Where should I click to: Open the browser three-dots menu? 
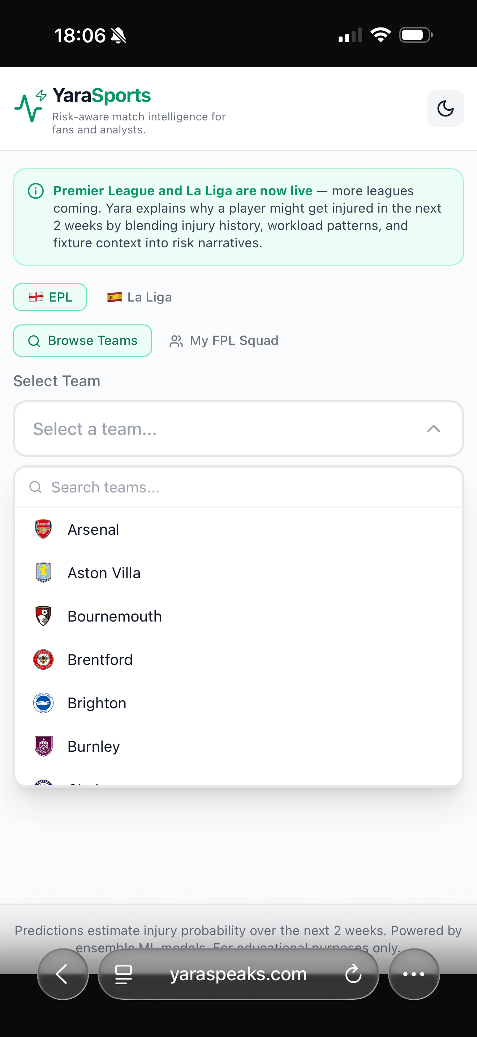413,974
